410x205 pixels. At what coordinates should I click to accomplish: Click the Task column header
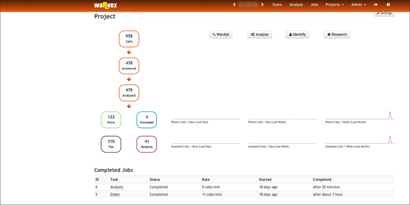click(114, 180)
